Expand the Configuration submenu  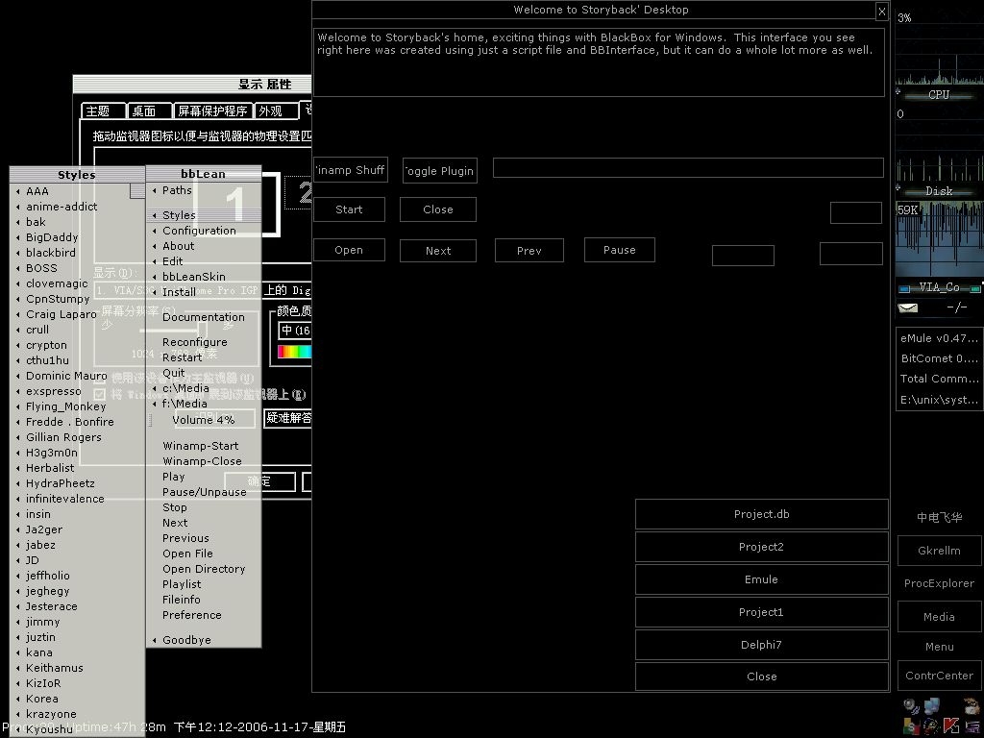pyautogui.click(x=204, y=231)
